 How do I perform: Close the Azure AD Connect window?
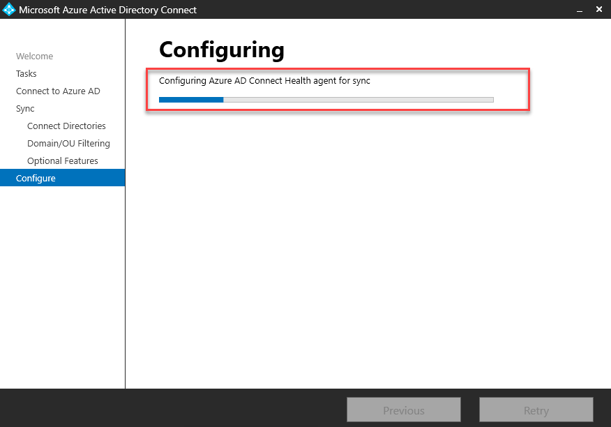(599, 9)
